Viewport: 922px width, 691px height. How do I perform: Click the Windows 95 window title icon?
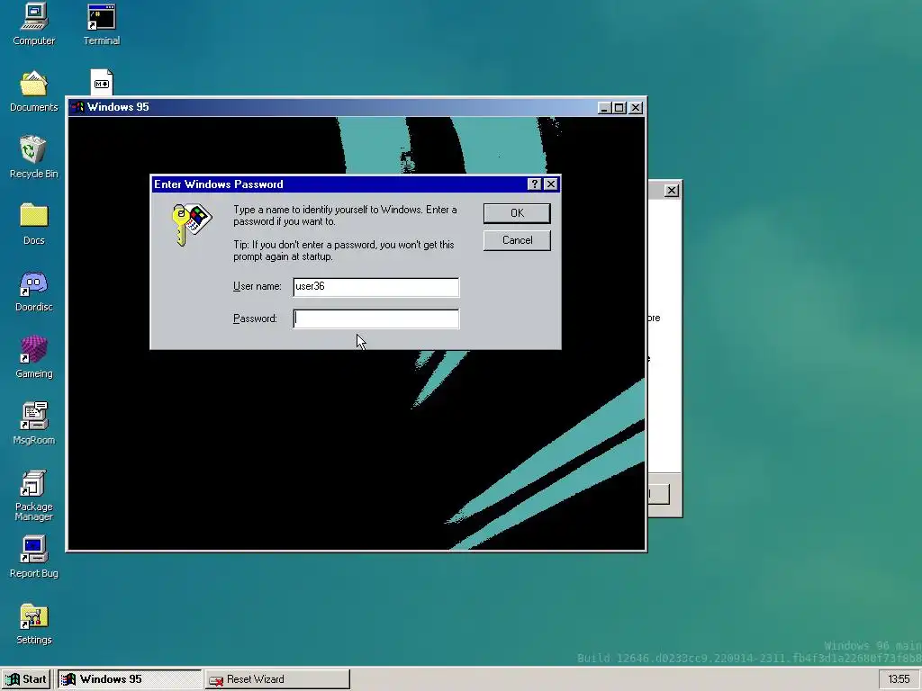point(77,107)
